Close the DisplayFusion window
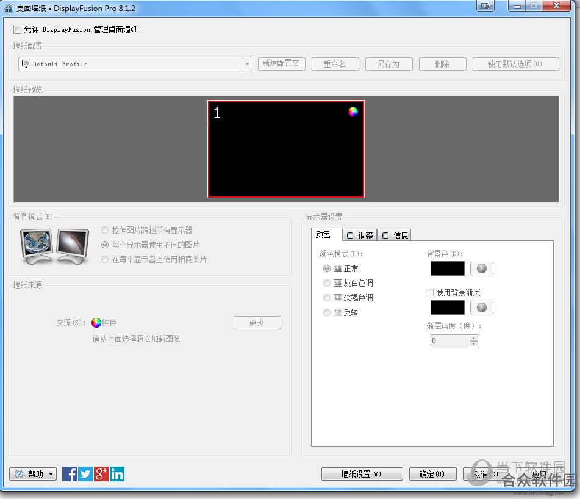Image resolution: width=580 pixels, height=499 pixels. (556, 5)
